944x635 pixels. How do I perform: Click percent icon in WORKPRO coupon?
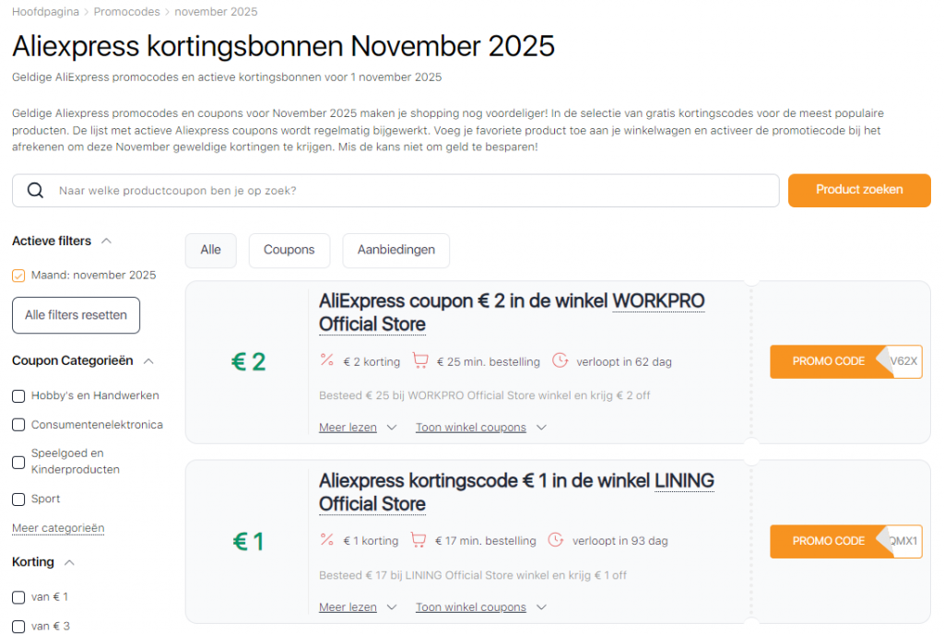pyautogui.click(x=326, y=360)
